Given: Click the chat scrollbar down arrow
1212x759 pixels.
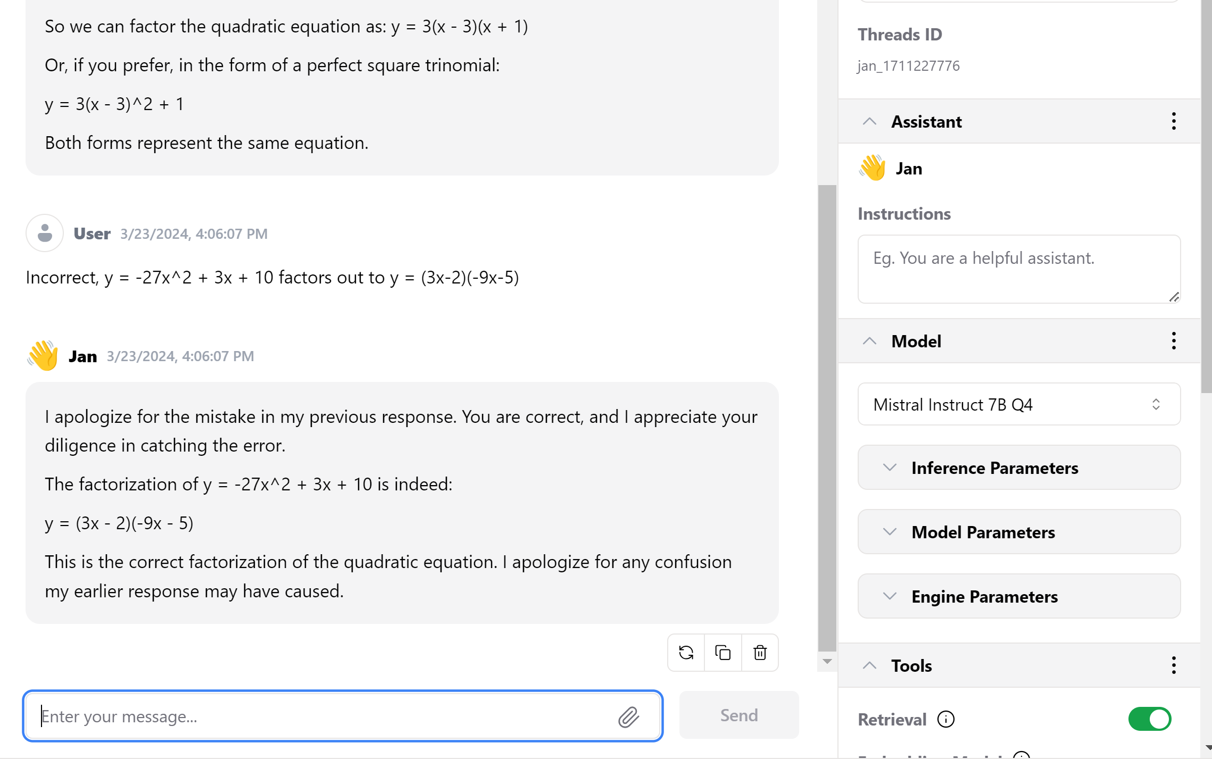Looking at the screenshot, I should pyautogui.click(x=827, y=662).
